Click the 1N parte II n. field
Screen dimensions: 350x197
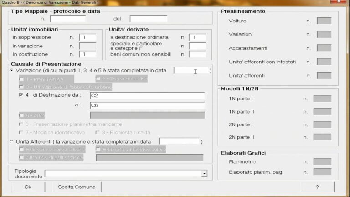click(x=322, y=112)
